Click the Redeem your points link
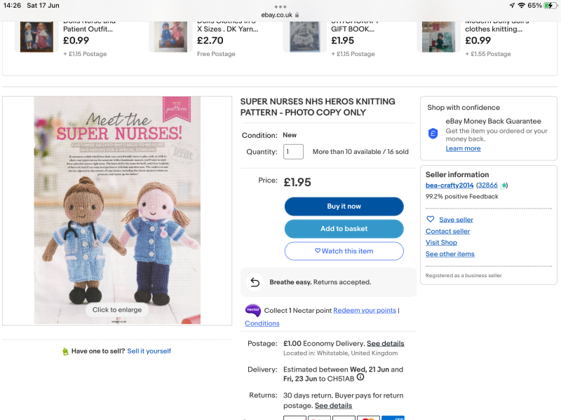Viewport: 561px width, 420px height. coord(364,310)
